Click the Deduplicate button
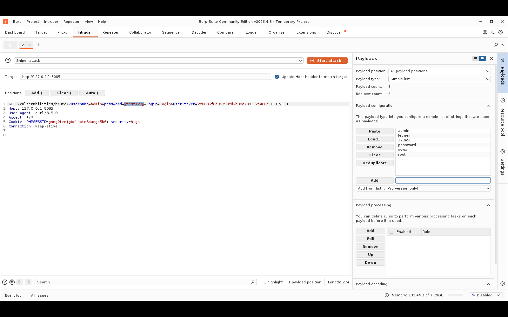 [x=375, y=163]
